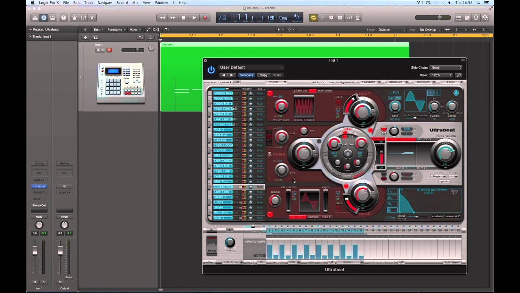Viewport: 520px width, 293px height.
Task: Open the Side Chain None dropdown
Action: (x=446, y=68)
